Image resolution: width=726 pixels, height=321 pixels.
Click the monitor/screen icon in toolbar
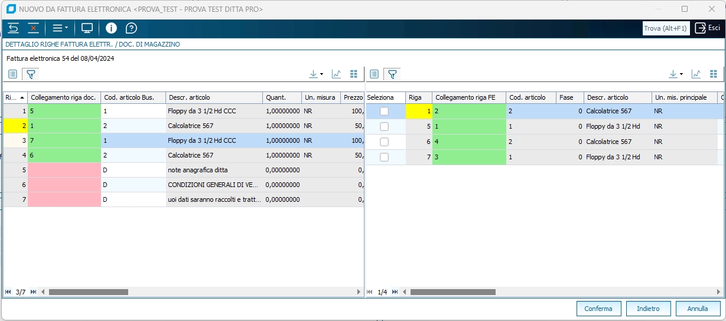[x=87, y=28]
